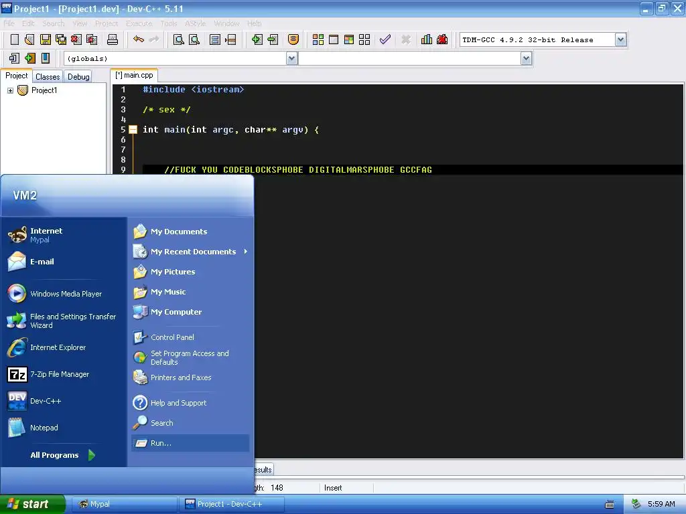This screenshot has width=686, height=514.
Task: Open the File menu
Action: (x=9, y=23)
